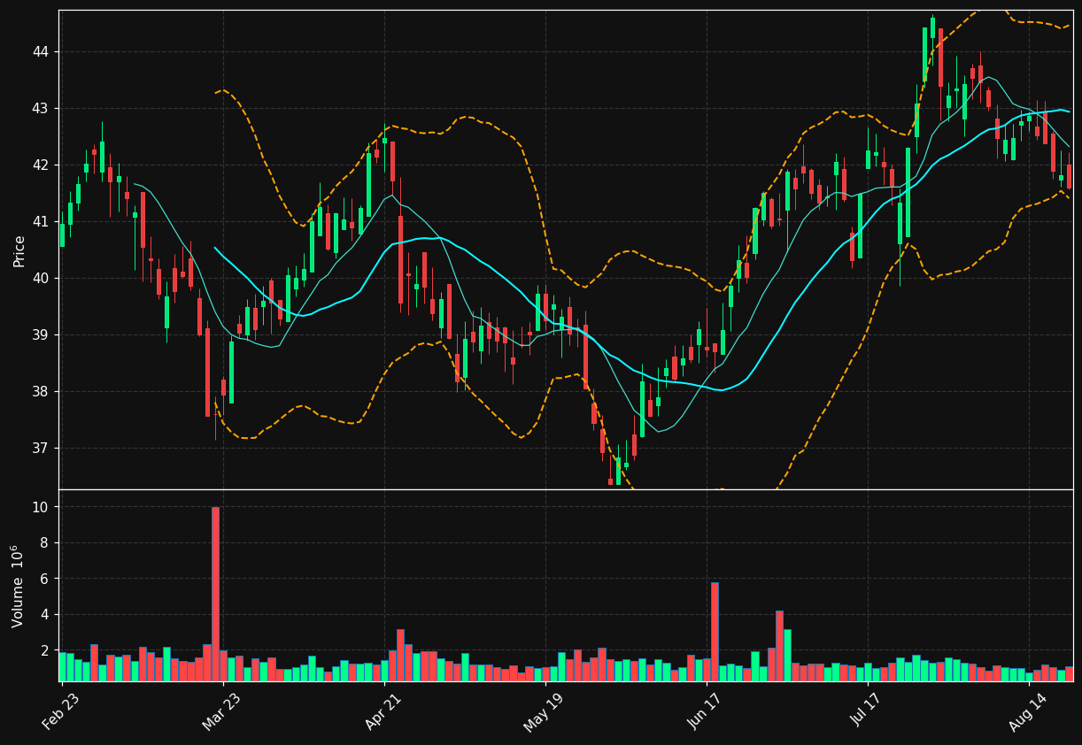Click the tallest red volume bar near Mar 23
1082x745 pixels.
[x=215, y=594]
